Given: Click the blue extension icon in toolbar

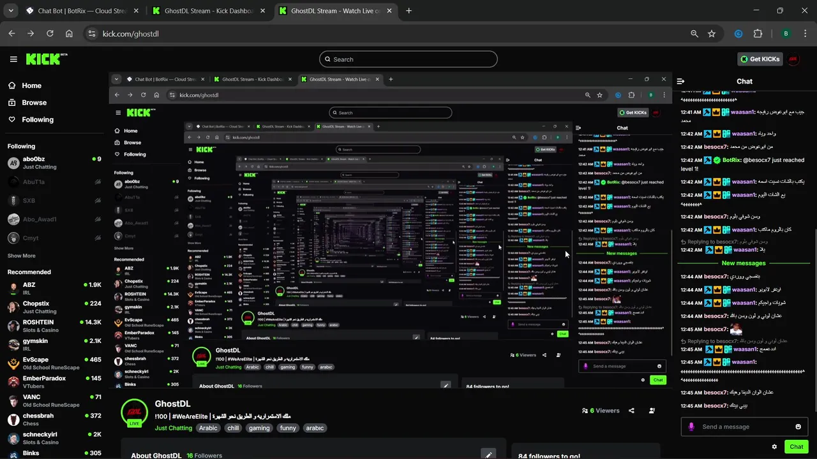Looking at the screenshot, I should [x=739, y=34].
